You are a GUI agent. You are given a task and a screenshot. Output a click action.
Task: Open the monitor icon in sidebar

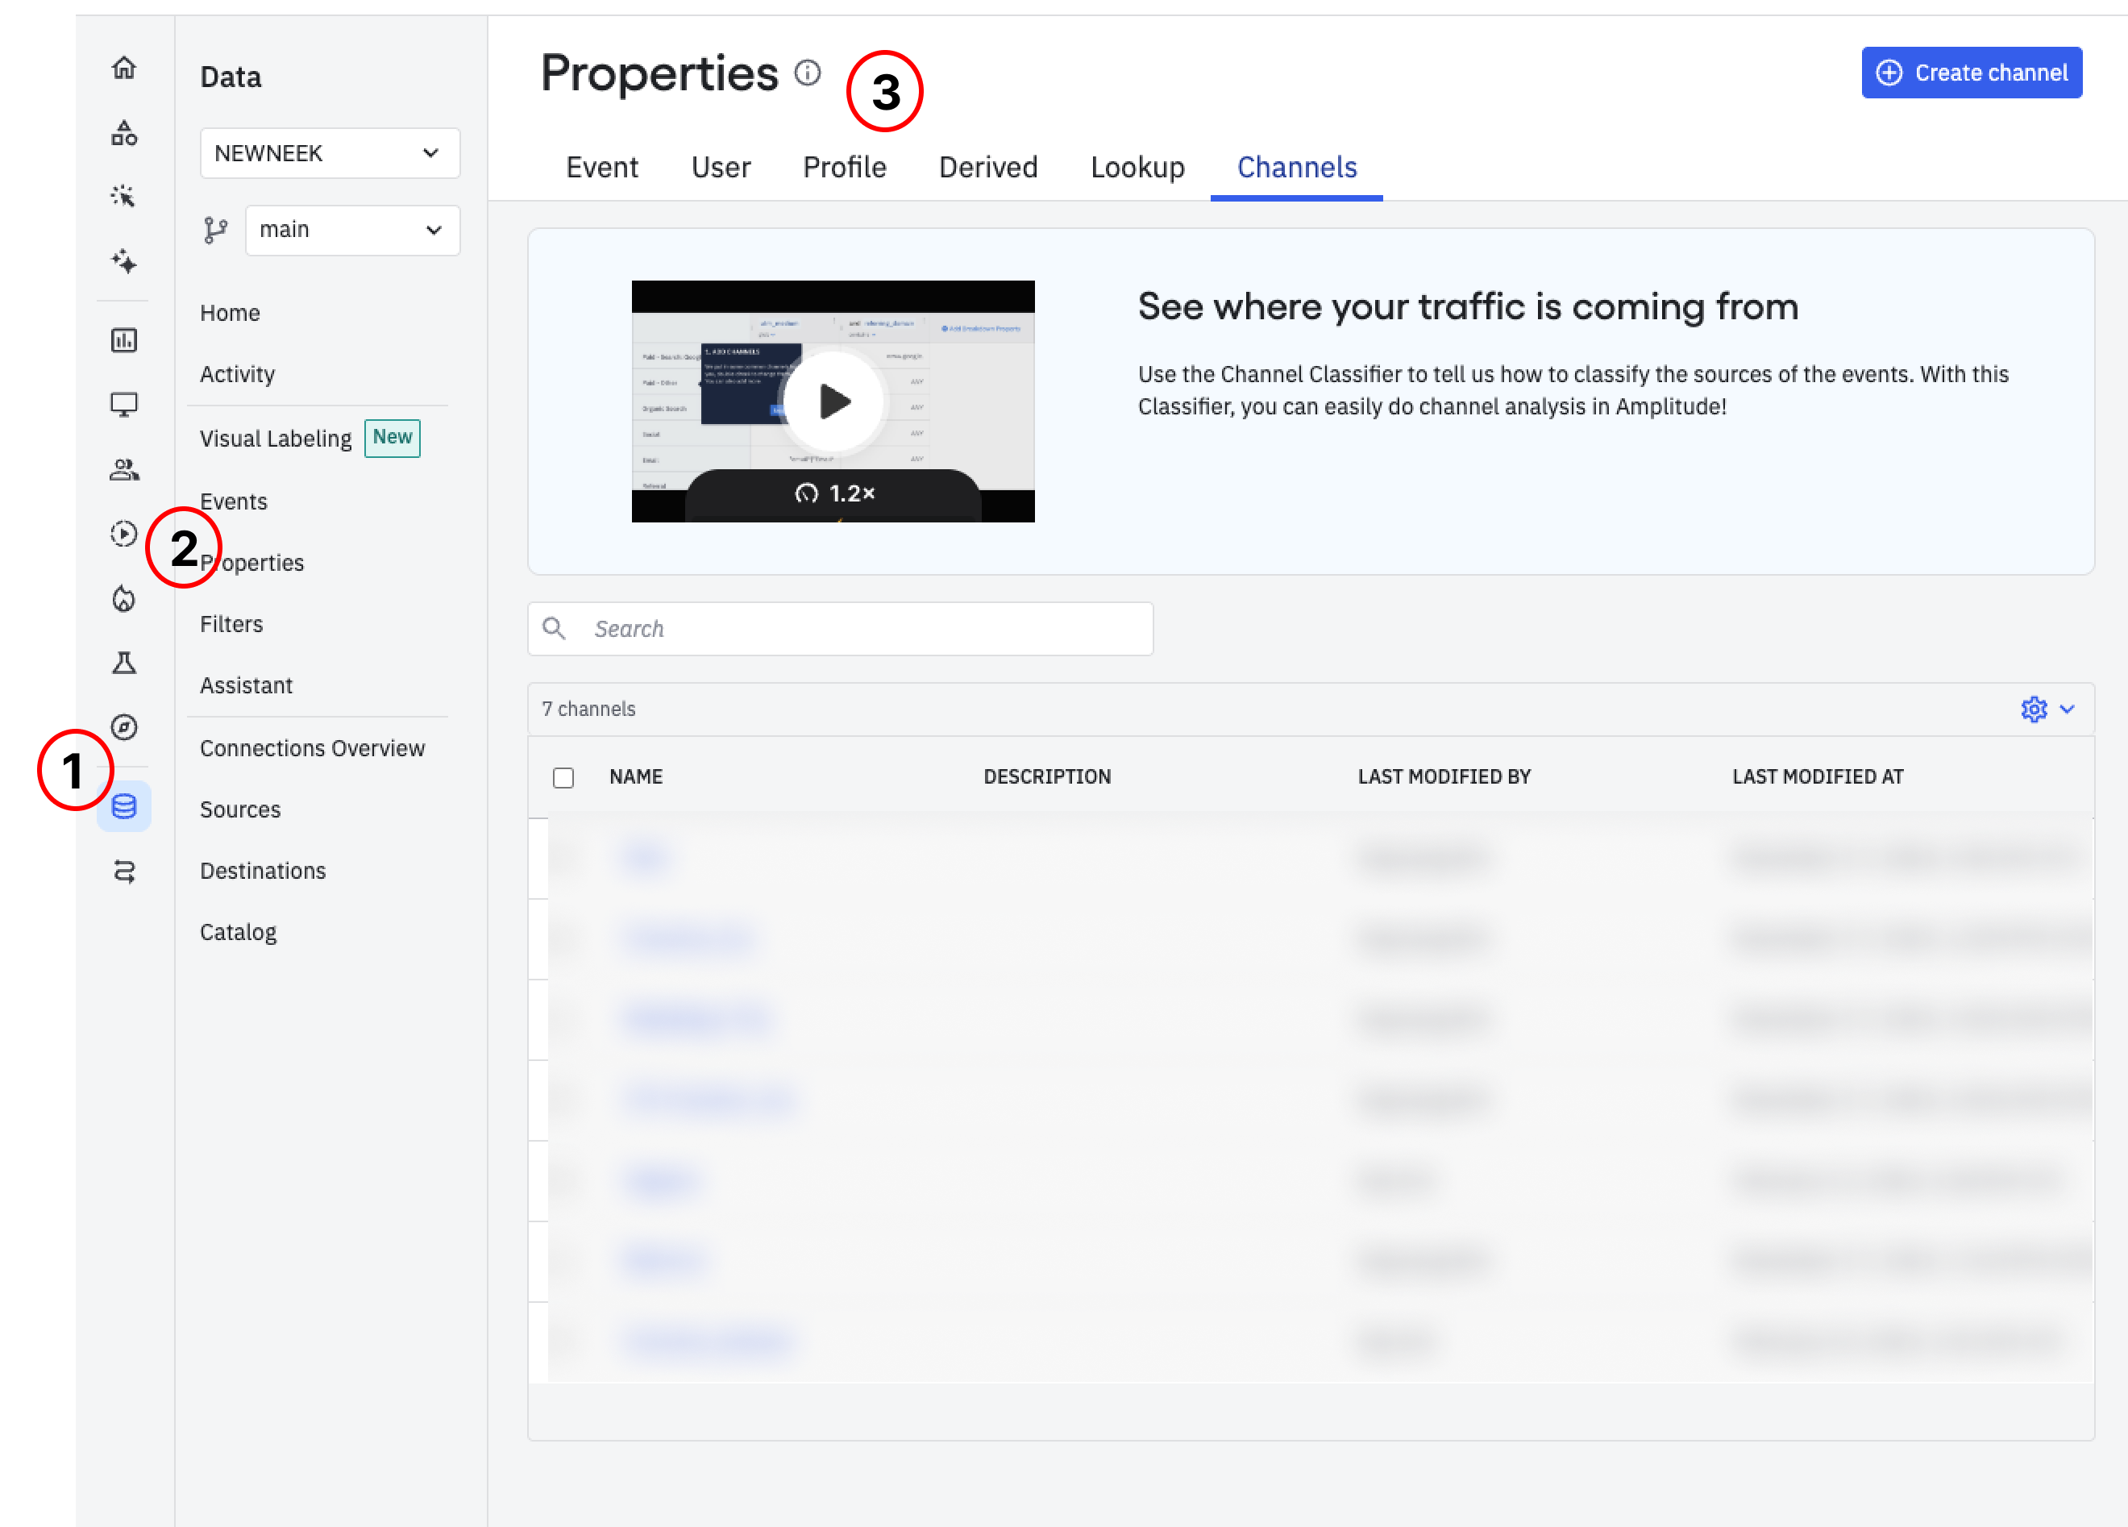[x=124, y=405]
